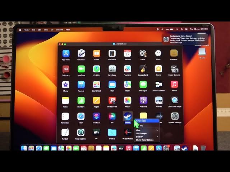Viewport: 230px width, 172px height.
Task: Open Control Center from the menu bar
Action: [x=186, y=29]
